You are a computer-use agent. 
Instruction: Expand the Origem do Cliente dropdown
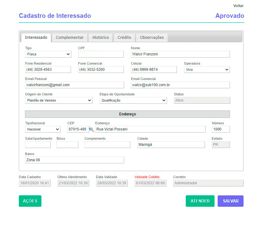(x=59, y=100)
